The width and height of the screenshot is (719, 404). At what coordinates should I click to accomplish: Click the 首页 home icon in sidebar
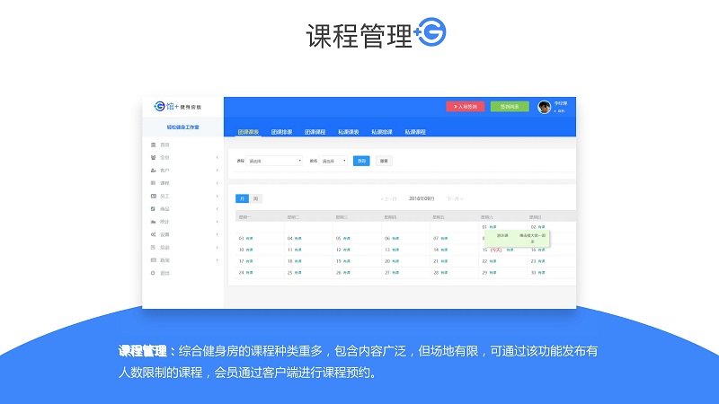coord(153,145)
